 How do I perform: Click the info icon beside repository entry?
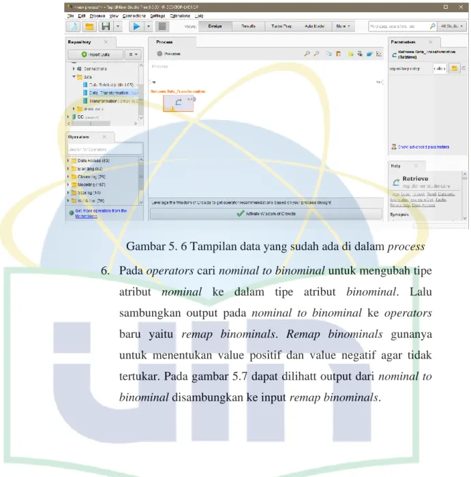click(464, 68)
